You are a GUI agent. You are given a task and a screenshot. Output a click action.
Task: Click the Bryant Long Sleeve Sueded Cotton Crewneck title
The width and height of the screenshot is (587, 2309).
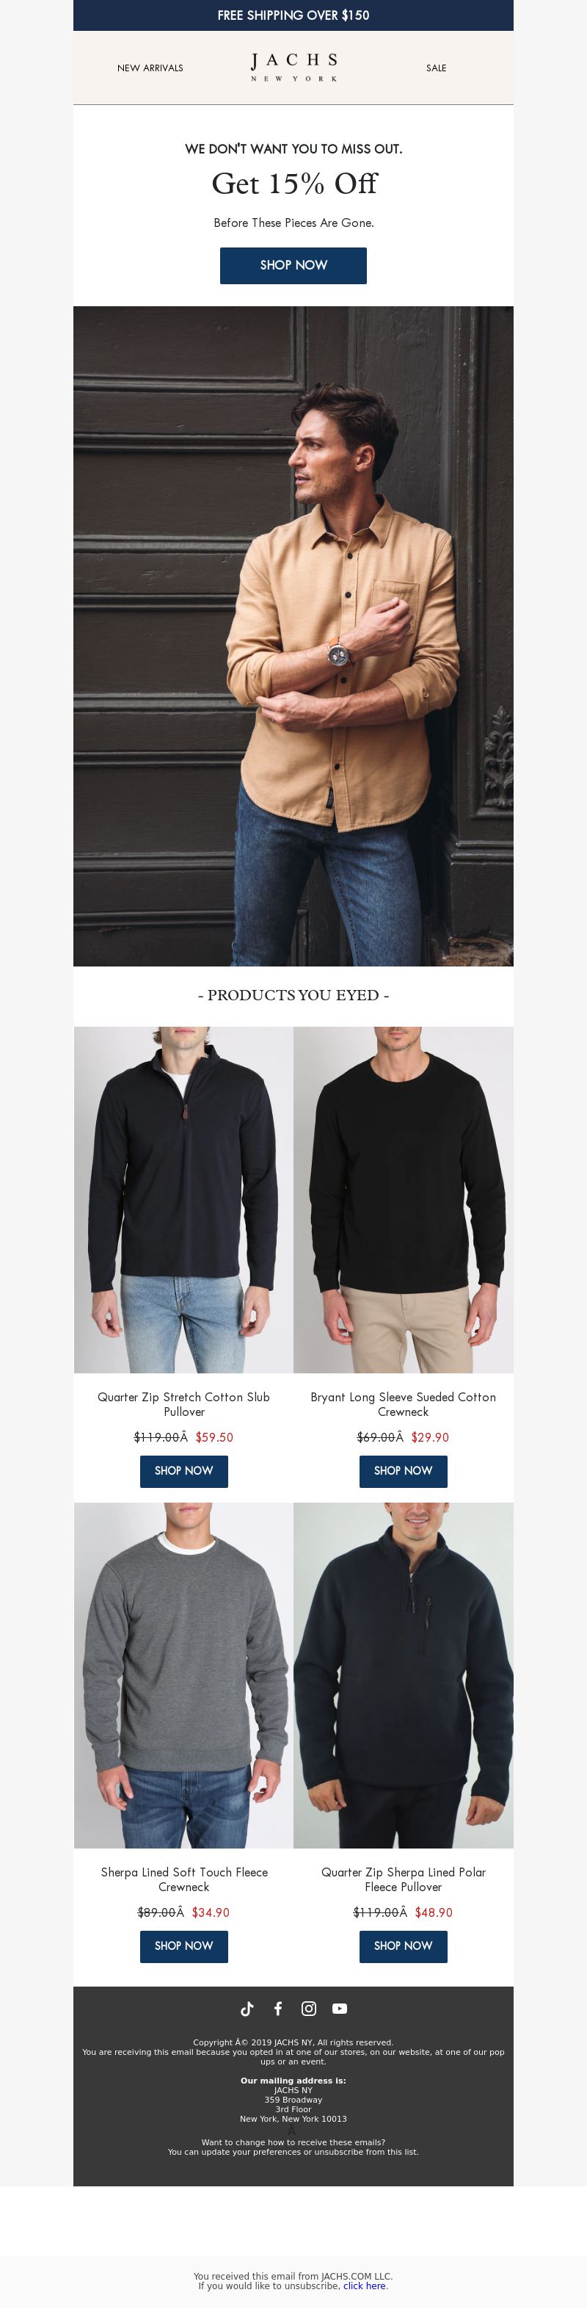tap(404, 1403)
